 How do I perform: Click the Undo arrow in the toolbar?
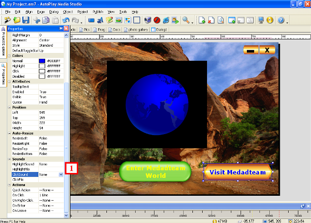(x=66, y=20)
